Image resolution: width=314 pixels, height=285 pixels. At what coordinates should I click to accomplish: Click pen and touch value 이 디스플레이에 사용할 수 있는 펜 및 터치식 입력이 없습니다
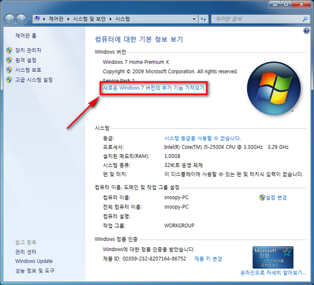[x=234, y=174]
